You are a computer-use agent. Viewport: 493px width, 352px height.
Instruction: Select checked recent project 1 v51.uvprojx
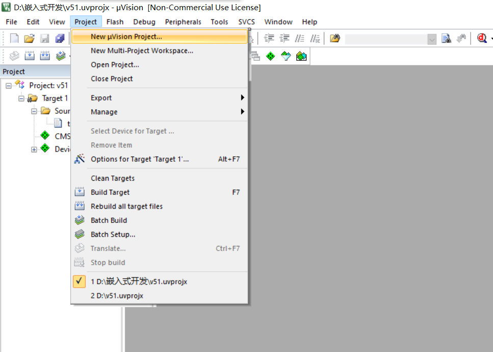click(160, 282)
